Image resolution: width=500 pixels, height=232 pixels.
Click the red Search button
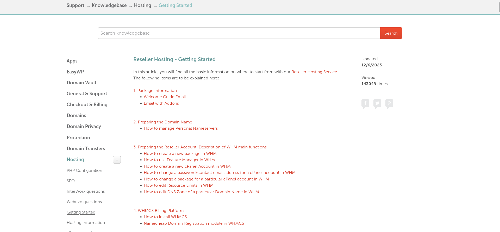point(391,33)
